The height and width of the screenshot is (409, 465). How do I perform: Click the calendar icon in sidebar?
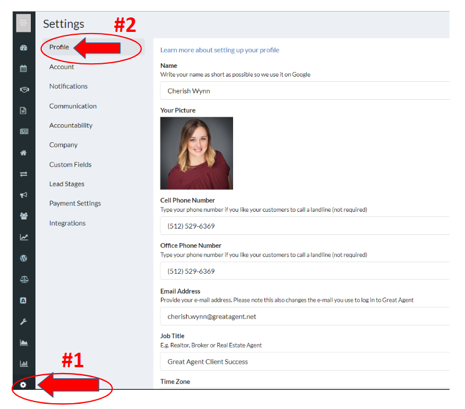click(x=24, y=68)
